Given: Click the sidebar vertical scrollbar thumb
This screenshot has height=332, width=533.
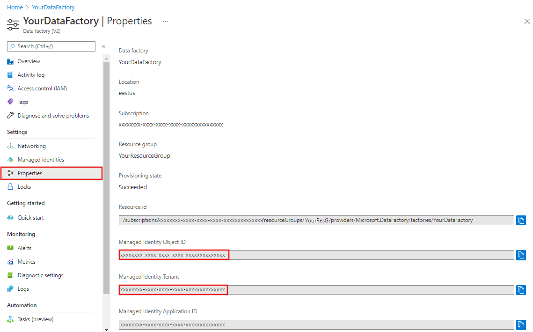Looking at the screenshot, I should point(106,178).
